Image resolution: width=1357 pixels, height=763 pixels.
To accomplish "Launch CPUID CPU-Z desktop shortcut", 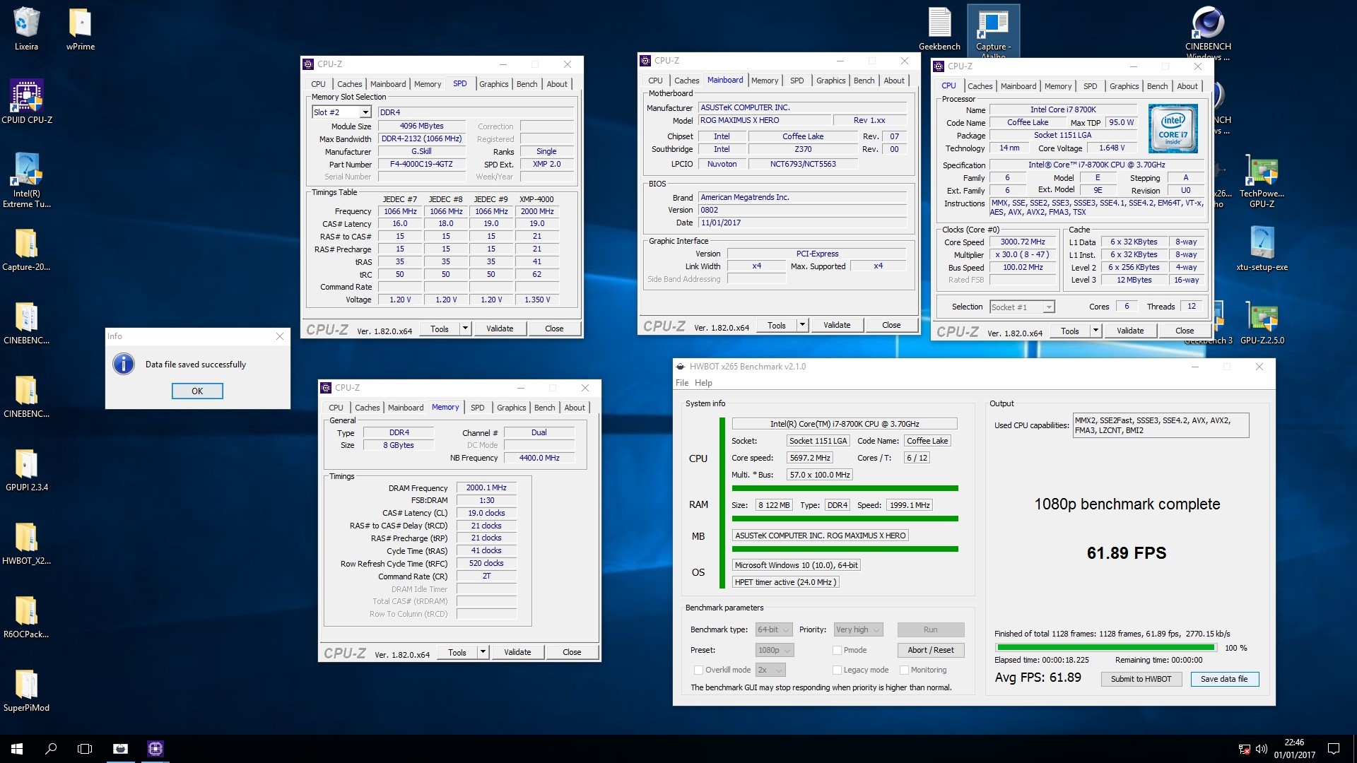I will click(26, 102).
